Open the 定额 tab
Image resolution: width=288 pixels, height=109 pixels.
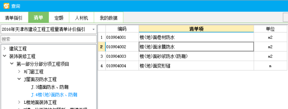[59, 18]
